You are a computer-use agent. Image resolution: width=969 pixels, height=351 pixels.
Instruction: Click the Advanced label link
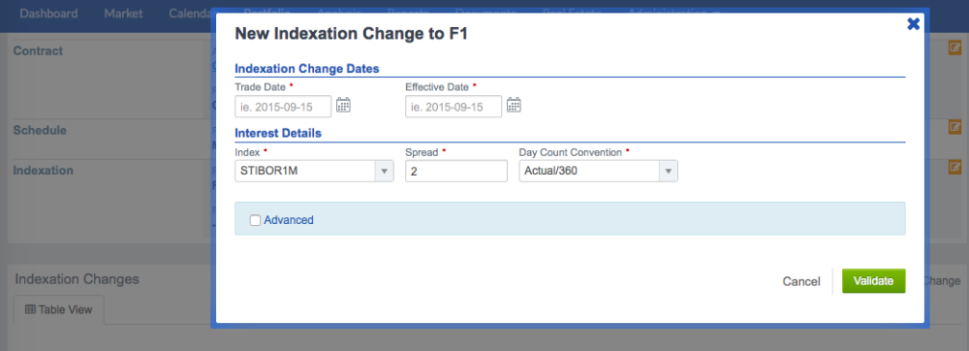point(289,220)
